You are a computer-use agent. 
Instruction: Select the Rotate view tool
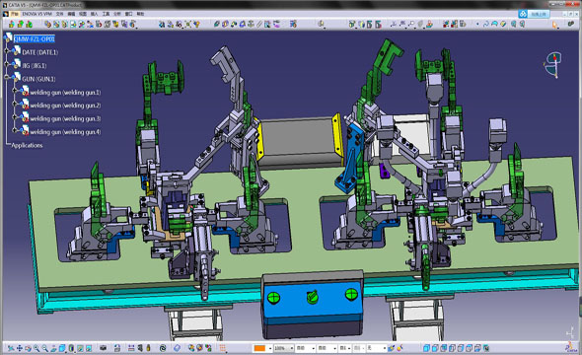pos(29,348)
